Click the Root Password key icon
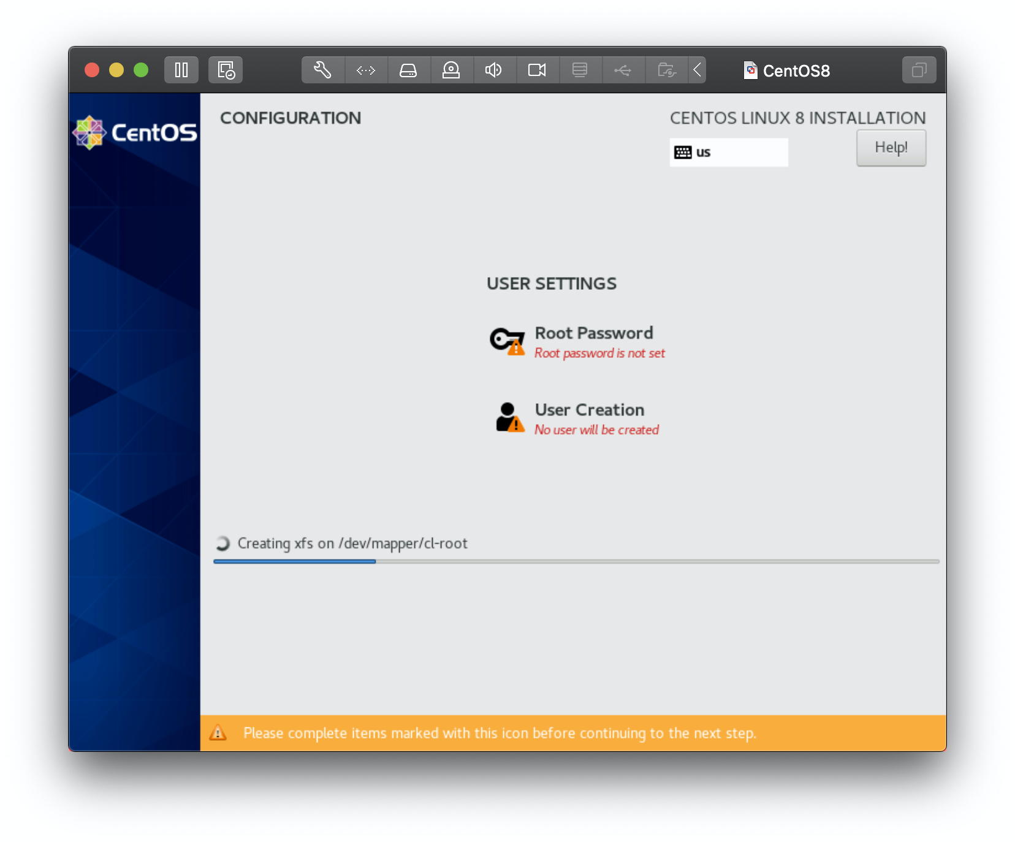This screenshot has width=1015, height=842. click(507, 341)
